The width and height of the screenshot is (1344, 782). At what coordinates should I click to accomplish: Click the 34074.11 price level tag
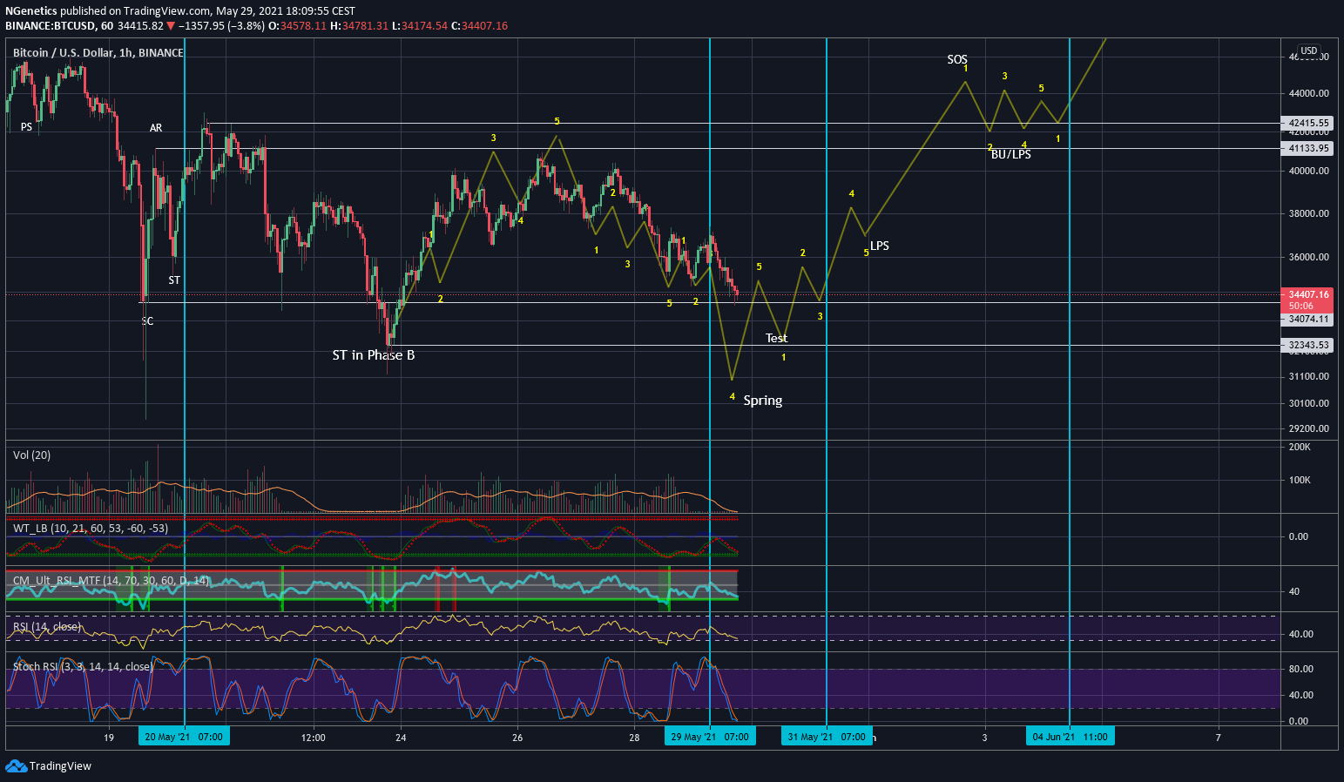(1308, 319)
